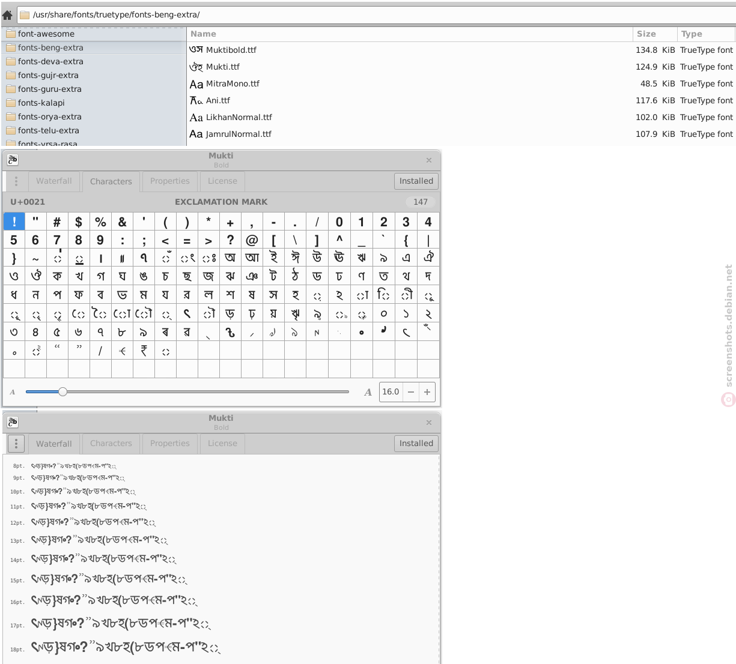The width and height of the screenshot is (736, 664).
Task: Select the digit 0 glyph cell
Action: tap(339, 222)
